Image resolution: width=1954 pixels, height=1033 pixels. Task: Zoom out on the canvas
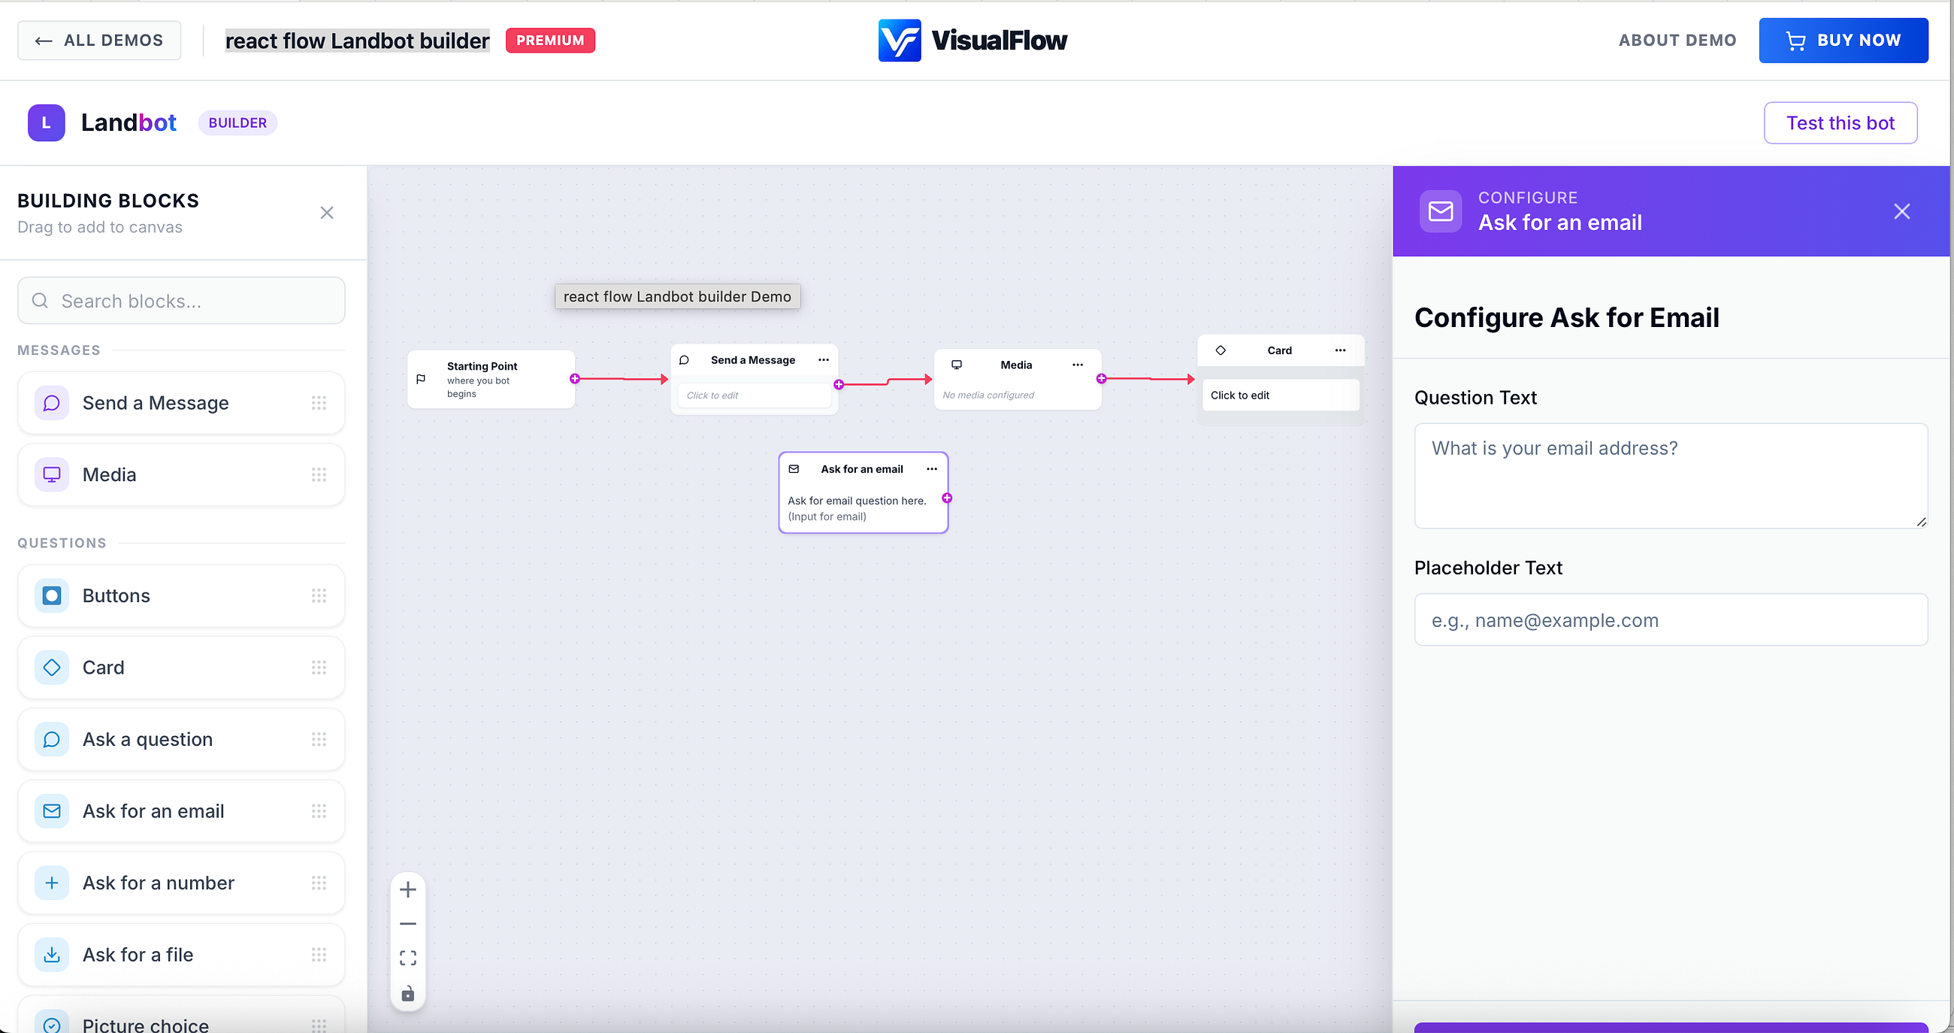pyautogui.click(x=408, y=924)
